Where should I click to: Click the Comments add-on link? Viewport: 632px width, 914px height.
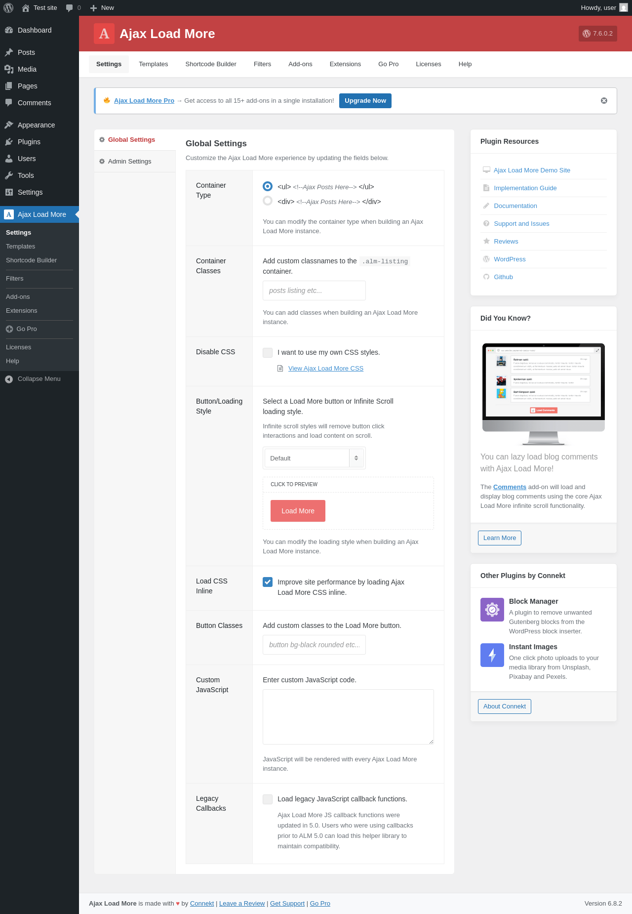click(510, 487)
